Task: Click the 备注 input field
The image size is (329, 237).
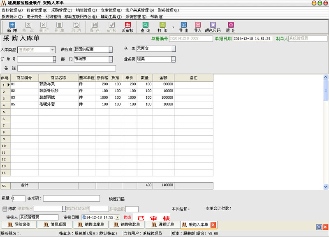Action: click(67, 68)
